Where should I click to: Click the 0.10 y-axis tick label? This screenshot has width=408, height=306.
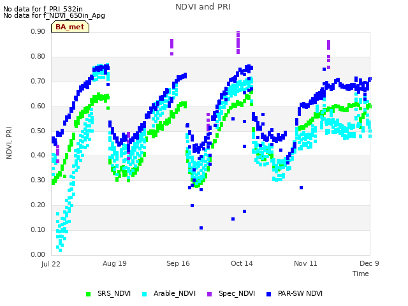38,229
